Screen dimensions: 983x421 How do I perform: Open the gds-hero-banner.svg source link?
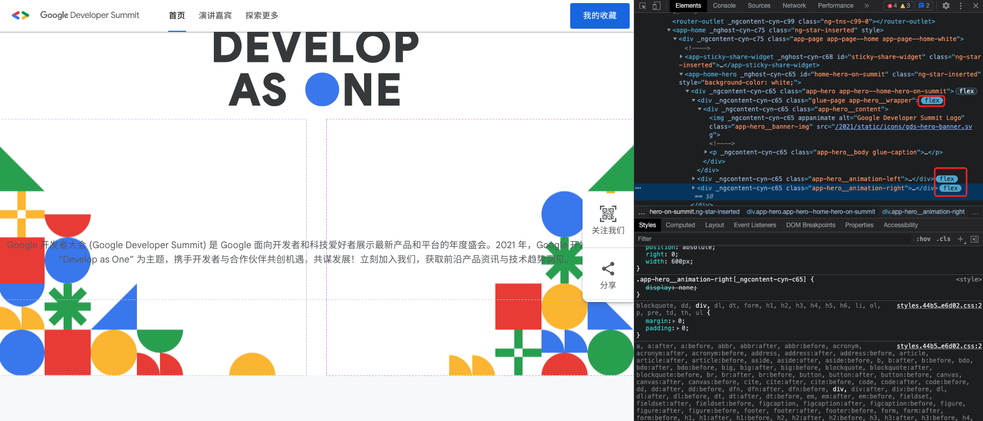904,127
